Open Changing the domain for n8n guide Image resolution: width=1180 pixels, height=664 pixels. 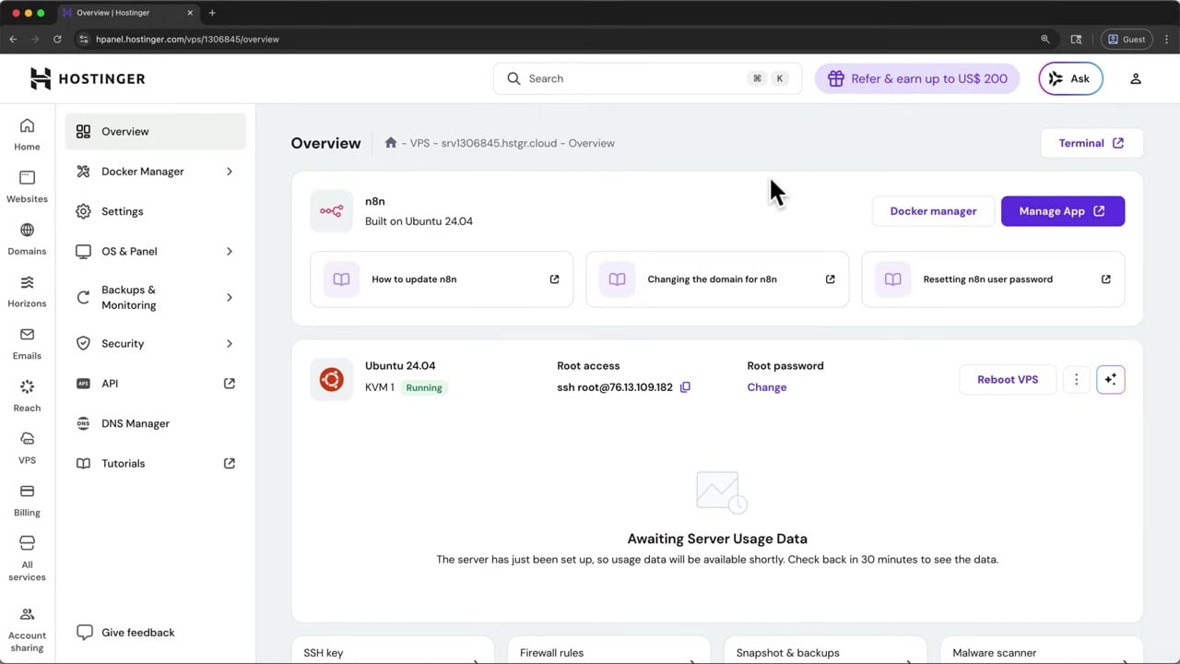[717, 279]
